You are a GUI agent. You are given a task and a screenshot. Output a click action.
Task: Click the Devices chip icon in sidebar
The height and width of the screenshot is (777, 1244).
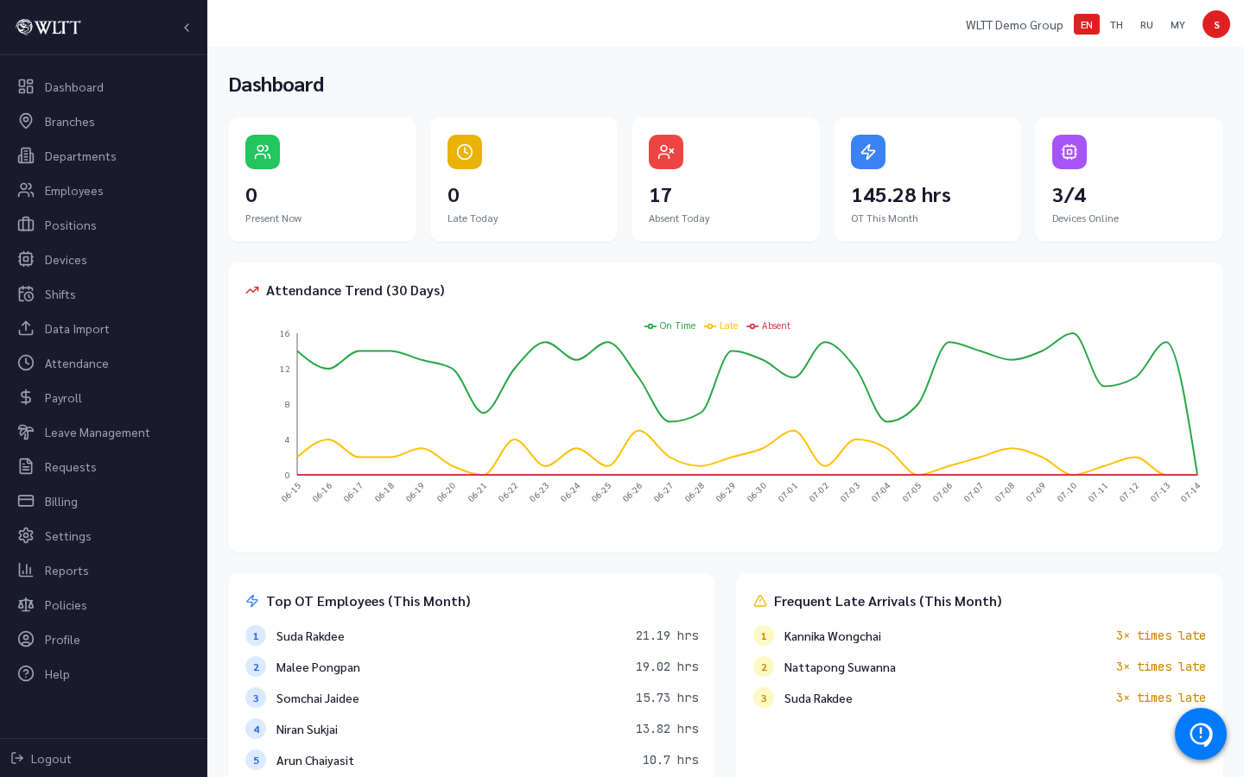tap(26, 259)
